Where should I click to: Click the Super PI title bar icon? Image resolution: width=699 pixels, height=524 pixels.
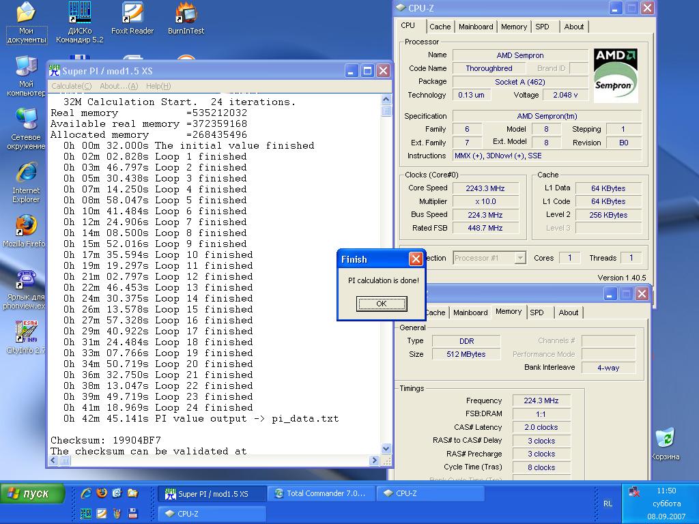pos(55,70)
